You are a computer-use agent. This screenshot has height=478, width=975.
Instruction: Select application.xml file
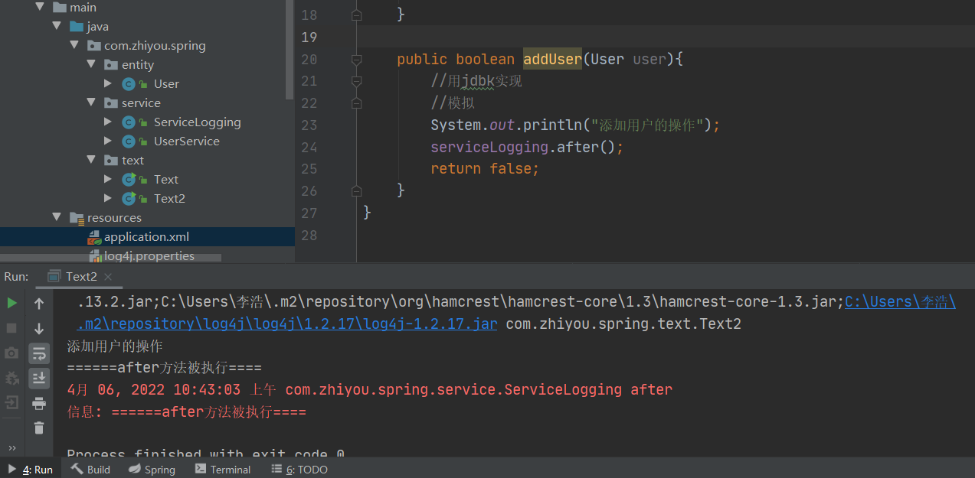coord(146,236)
